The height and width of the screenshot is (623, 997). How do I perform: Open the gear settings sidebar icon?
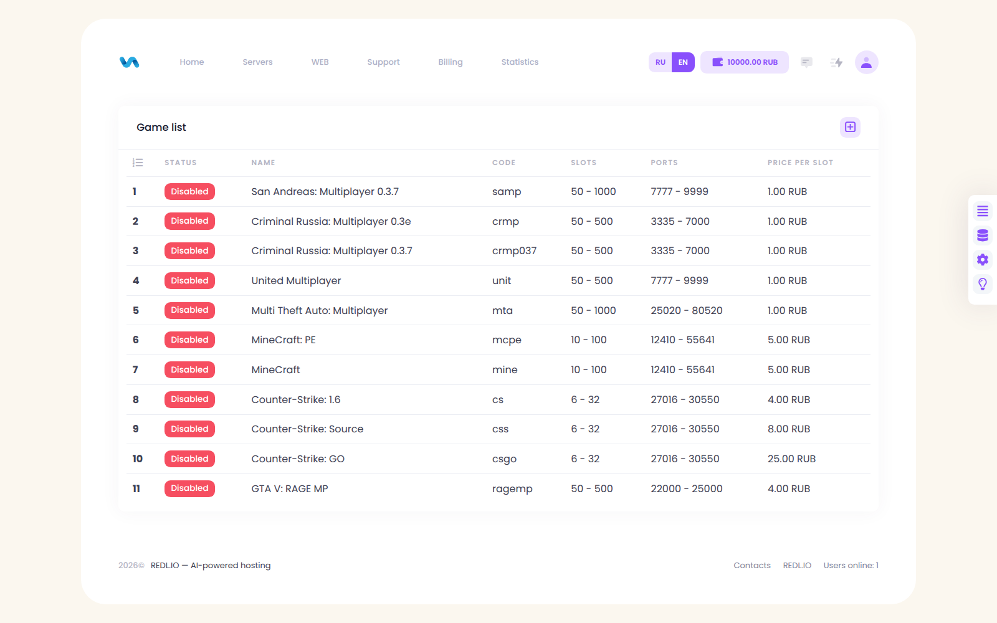983,260
